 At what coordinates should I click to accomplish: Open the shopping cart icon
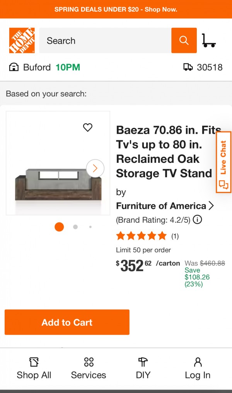(x=209, y=40)
